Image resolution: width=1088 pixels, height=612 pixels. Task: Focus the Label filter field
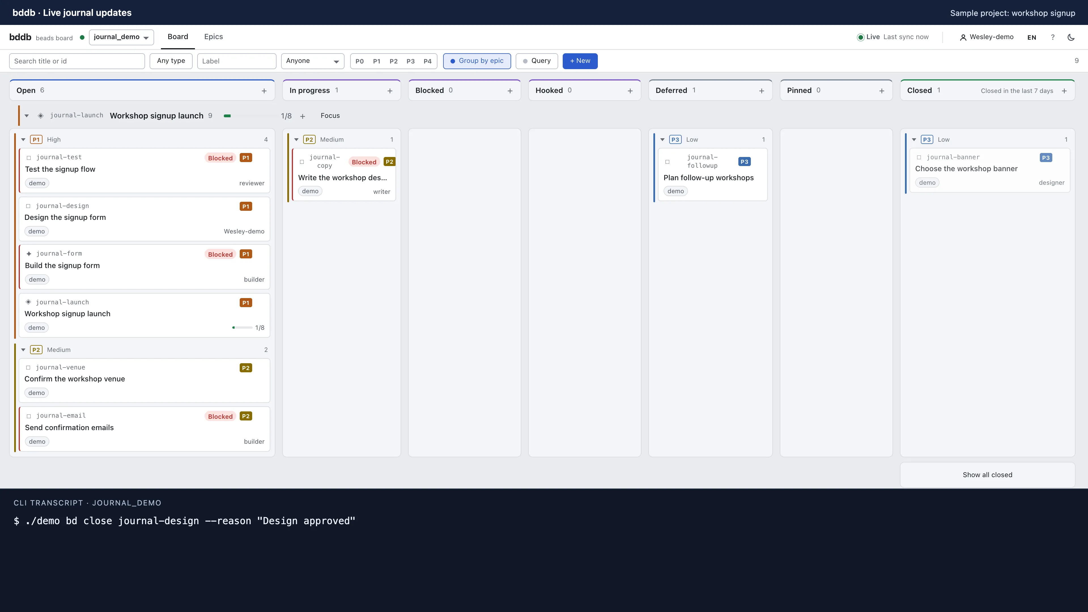click(x=237, y=61)
